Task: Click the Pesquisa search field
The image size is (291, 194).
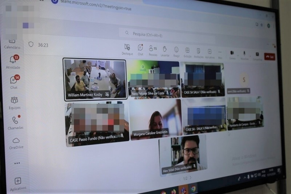Action: 167,35
